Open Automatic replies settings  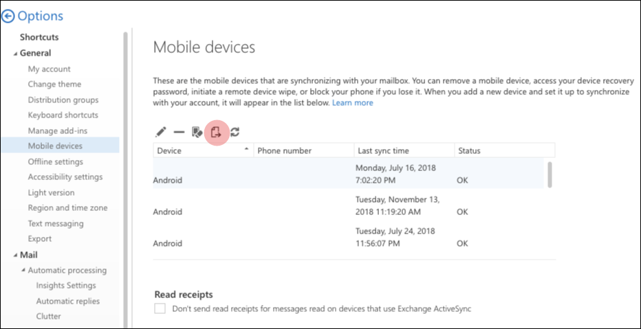[x=67, y=302]
